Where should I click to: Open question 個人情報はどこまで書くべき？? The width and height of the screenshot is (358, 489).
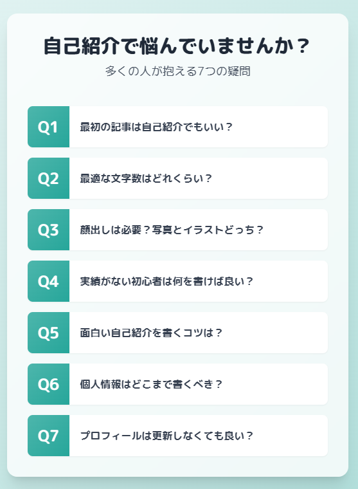[x=151, y=384]
